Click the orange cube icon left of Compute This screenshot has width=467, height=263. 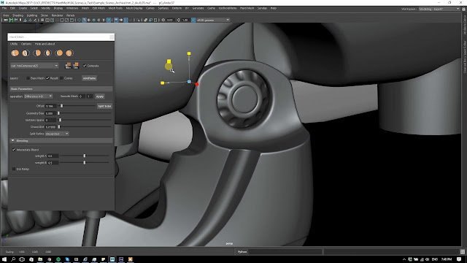pos(76,66)
